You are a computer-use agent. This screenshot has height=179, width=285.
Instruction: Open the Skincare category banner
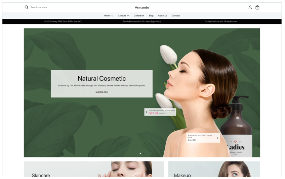tap(94, 169)
